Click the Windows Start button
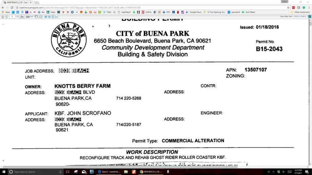Screen dimensions: 312x175 click(3, 172)
